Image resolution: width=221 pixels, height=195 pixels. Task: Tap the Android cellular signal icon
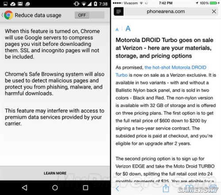(x=89, y=4)
